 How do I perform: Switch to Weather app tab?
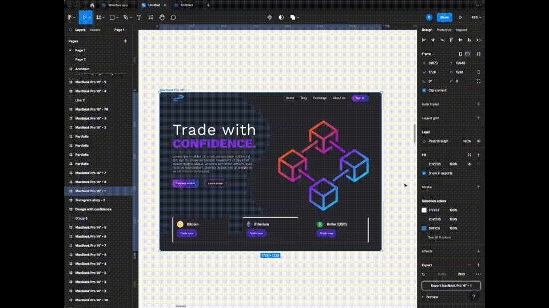pos(118,5)
